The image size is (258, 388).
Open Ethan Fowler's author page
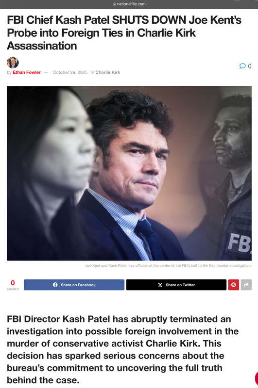[x=27, y=72]
